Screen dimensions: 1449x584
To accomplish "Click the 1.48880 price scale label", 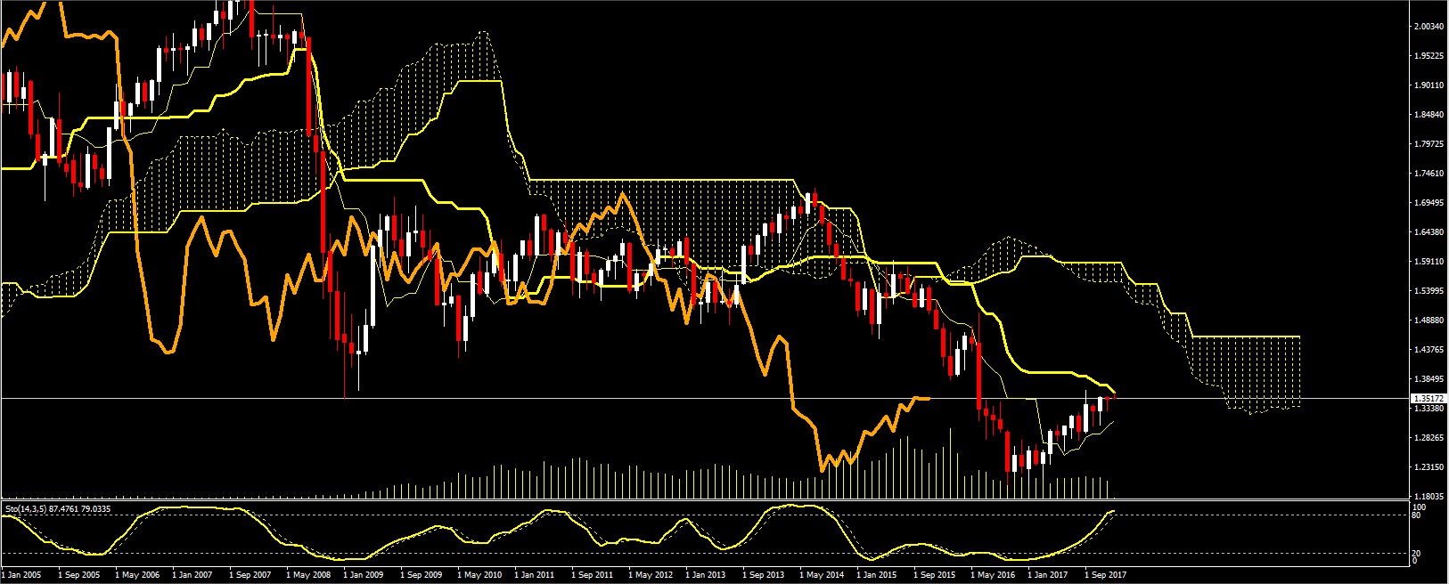I will click(1428, 320).
